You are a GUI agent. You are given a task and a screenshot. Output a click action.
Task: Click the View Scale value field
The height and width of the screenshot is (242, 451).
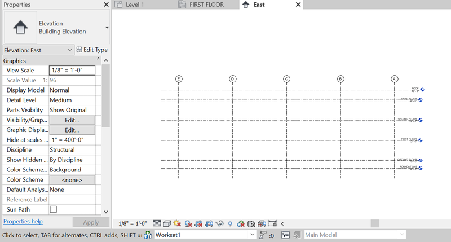click(x=72, y=71)
